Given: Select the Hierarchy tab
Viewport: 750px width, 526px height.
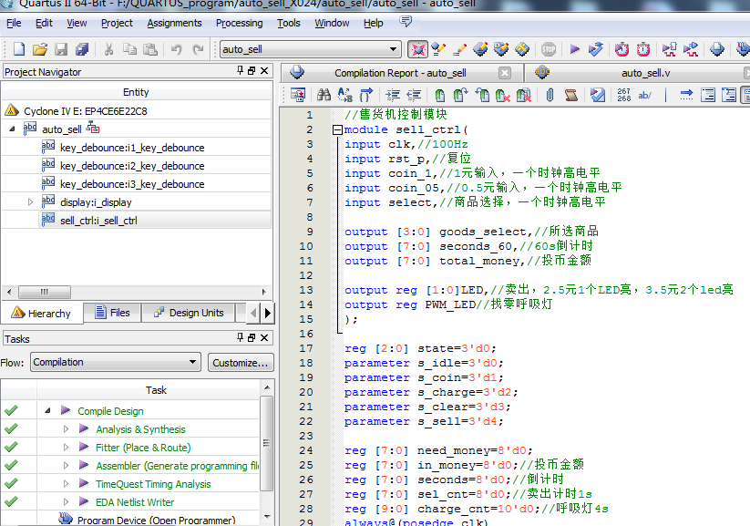Looking at the screenshot, I should coord(42,313).
